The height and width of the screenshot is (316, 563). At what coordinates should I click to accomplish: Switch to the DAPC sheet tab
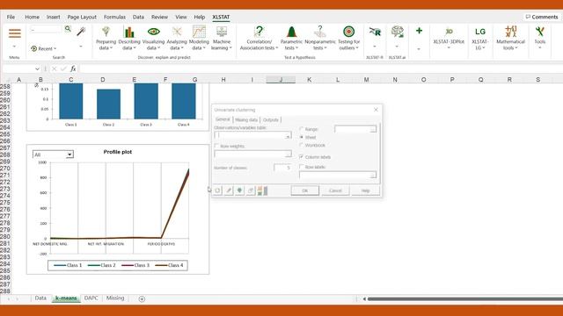[x=91, y=298]
